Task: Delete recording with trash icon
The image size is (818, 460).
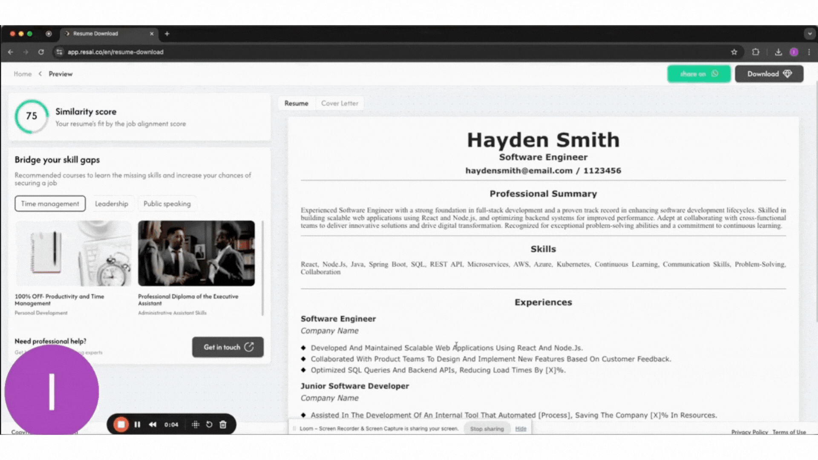Action: 223,424
